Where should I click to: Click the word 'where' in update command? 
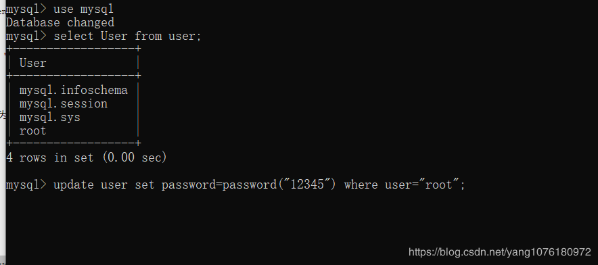click(361, 185)
